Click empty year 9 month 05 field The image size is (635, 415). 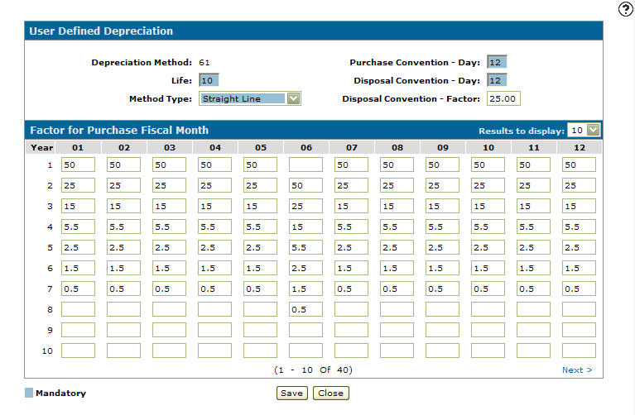tap(261, 330)
